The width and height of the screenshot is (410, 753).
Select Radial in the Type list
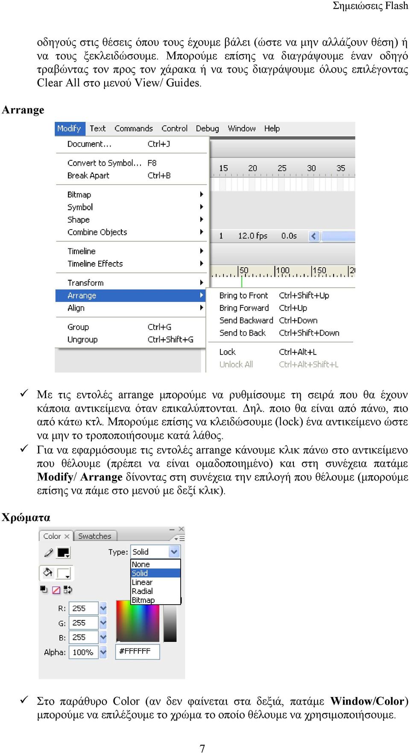[x=156, y=591]
